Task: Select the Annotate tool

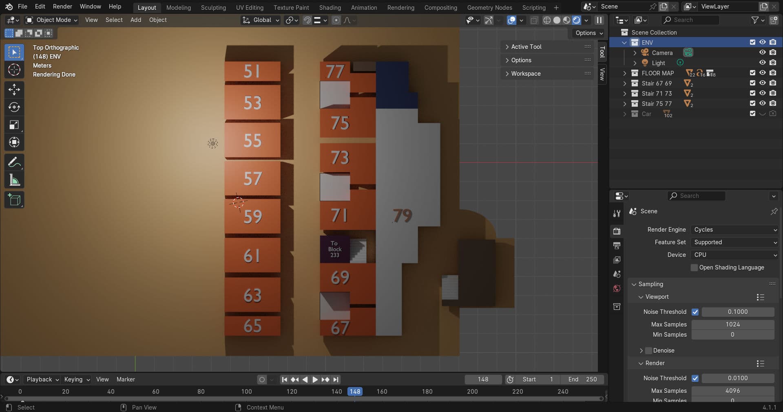Action: 14,162
